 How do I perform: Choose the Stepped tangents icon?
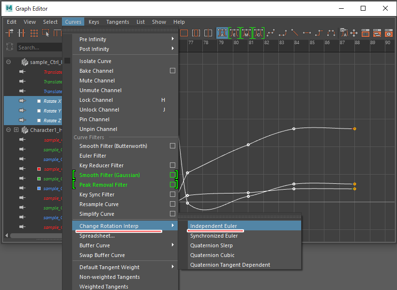pos(319,33)
